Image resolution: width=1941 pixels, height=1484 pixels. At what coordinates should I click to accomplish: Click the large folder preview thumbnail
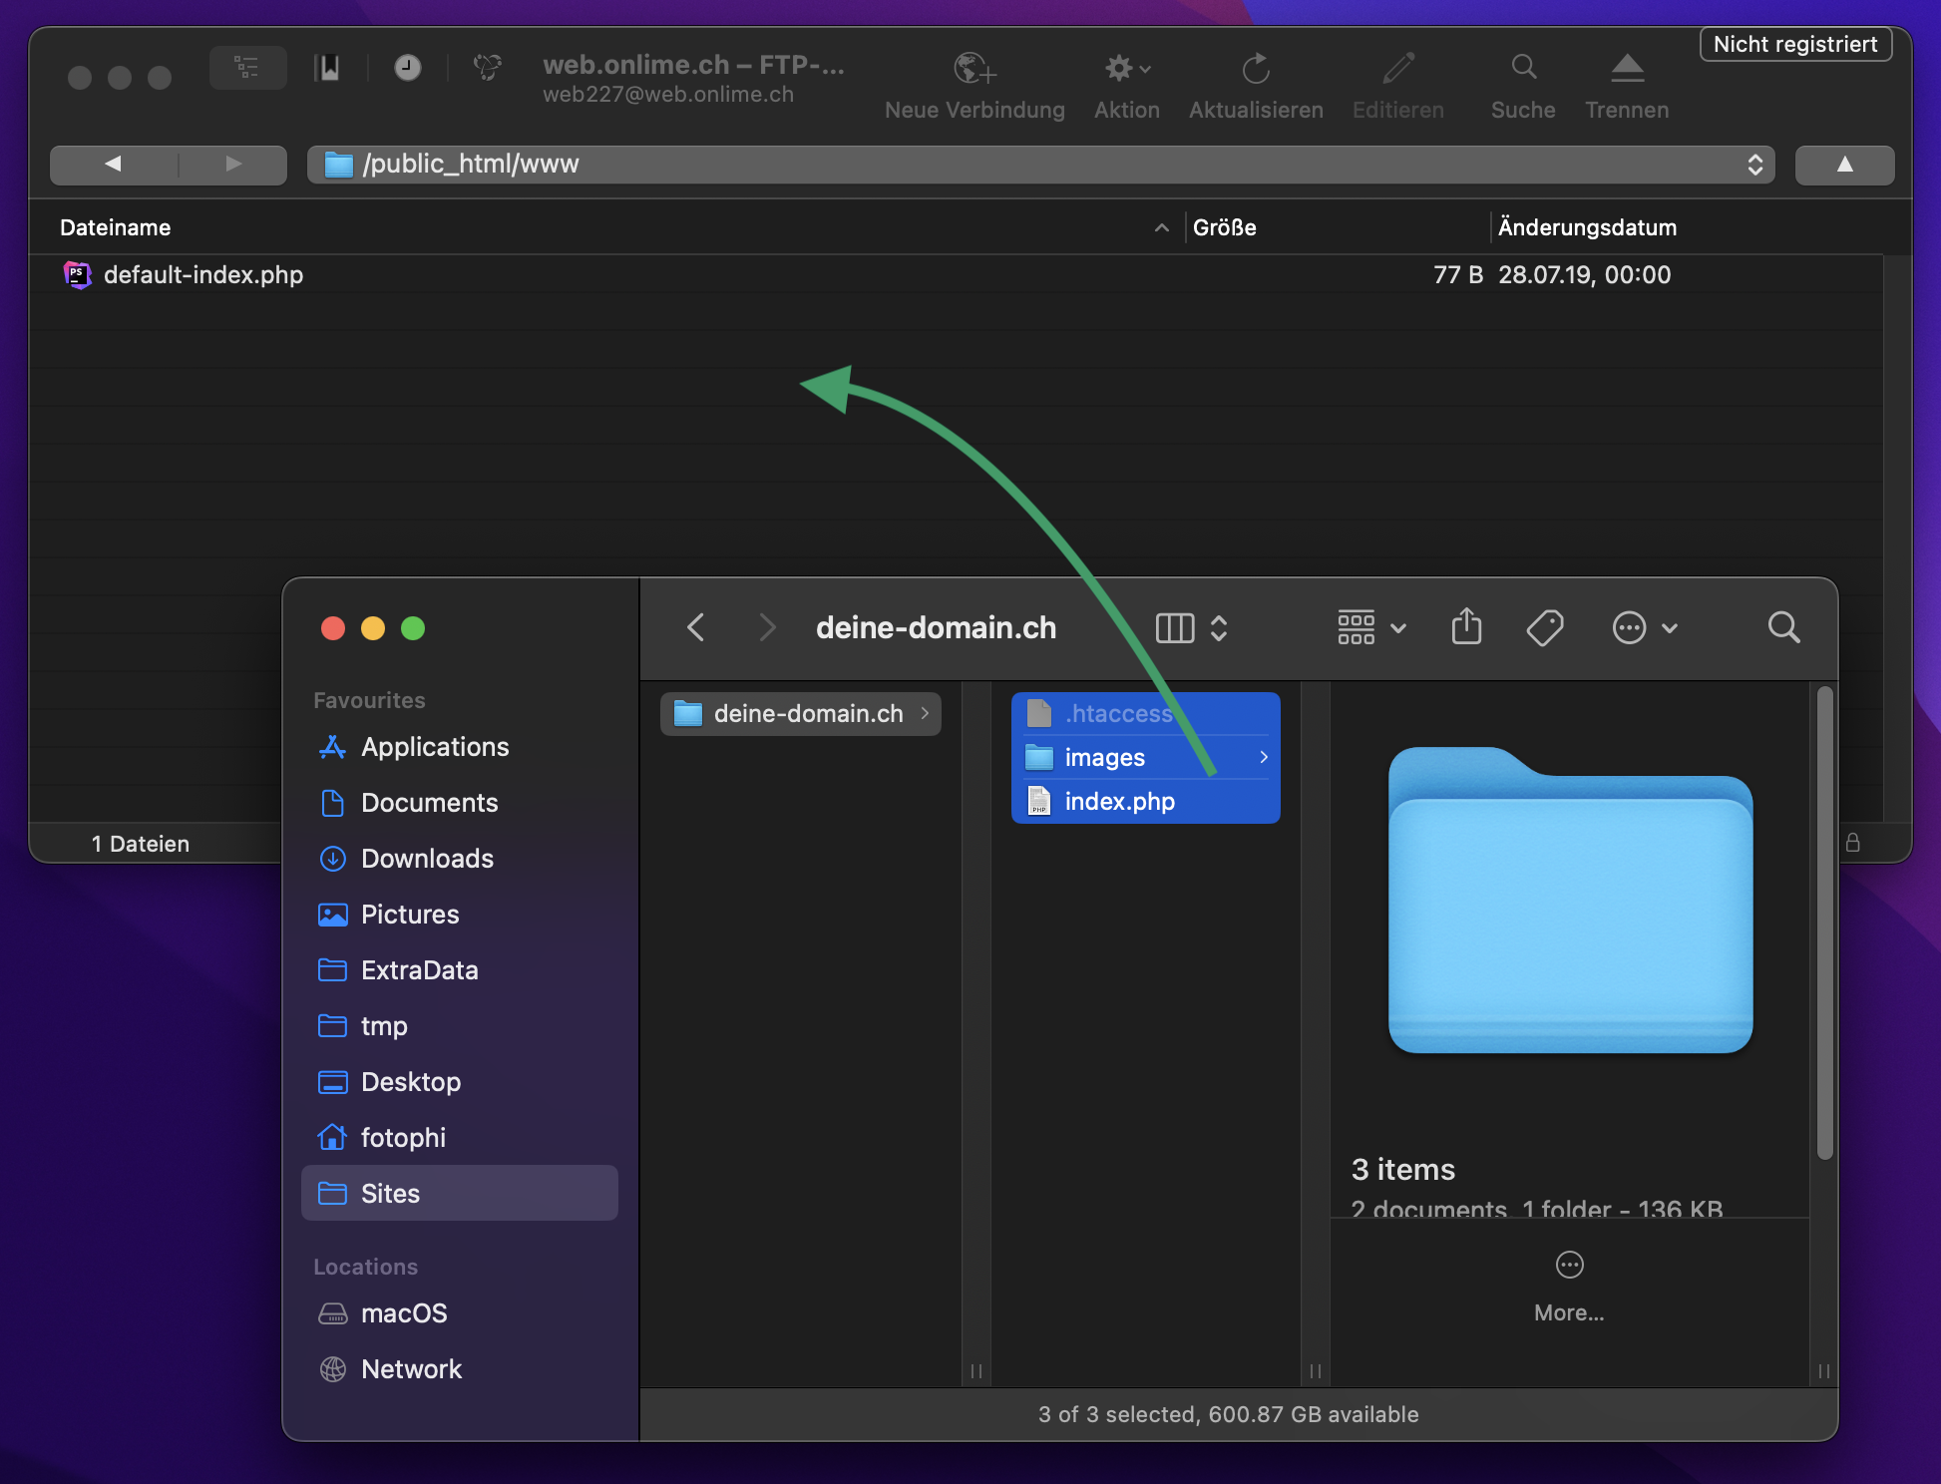pos(1570,900)
